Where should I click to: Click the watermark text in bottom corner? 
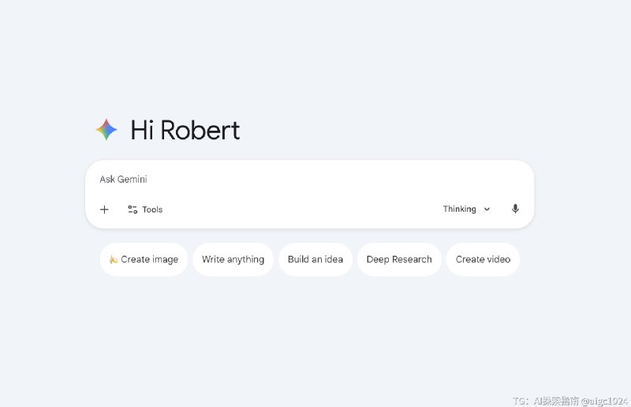tap(568, 400)
